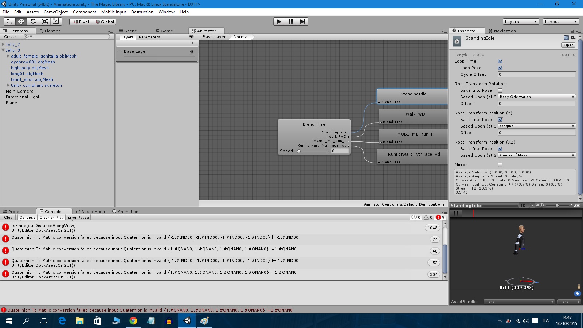Image resolution: width=583 pixels, height=328 pixels.
Task: Open File Explorer from taskbar
Action: (x=79, y=321)
